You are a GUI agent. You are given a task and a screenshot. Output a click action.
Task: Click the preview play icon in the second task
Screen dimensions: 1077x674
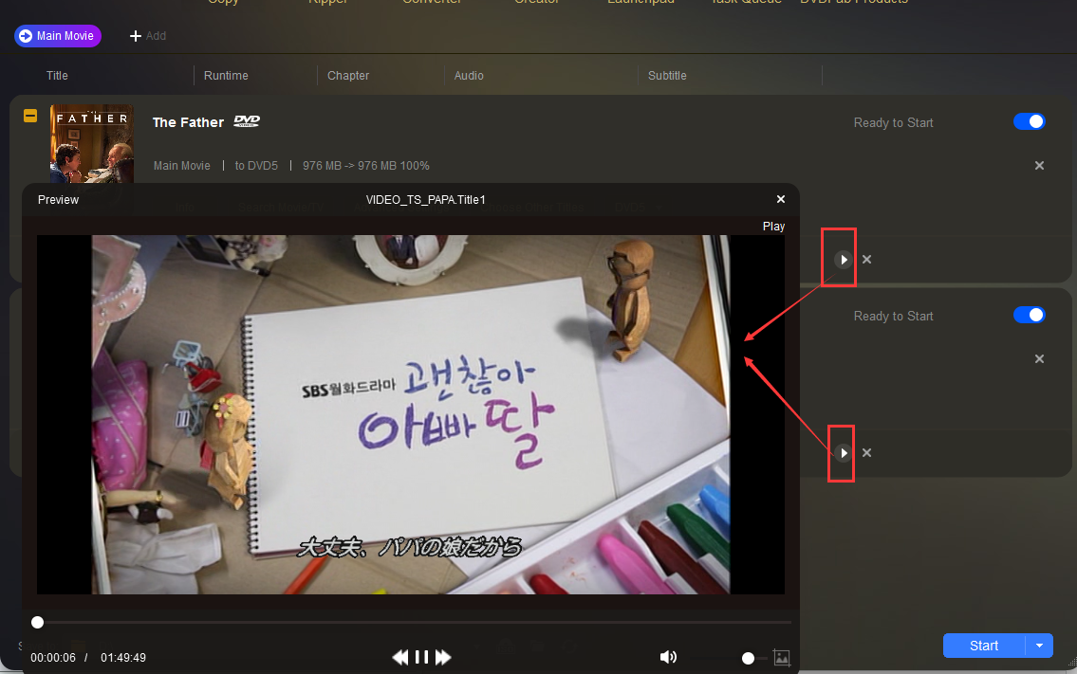pos(844,453)
